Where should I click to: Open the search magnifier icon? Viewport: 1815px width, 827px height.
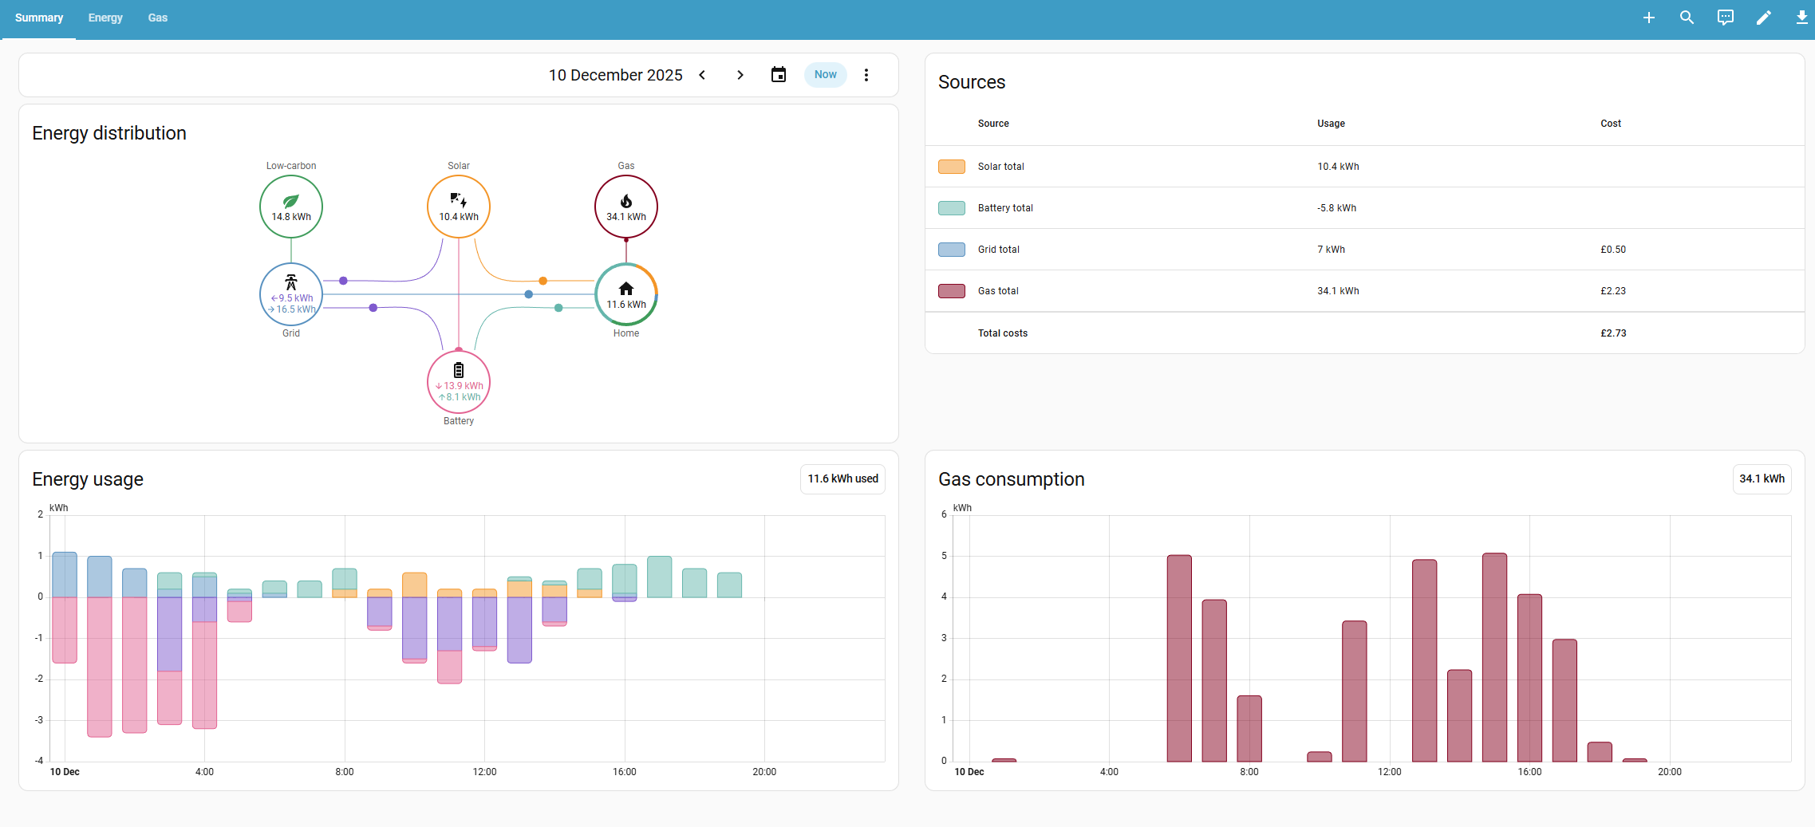(x=1687, y=18)
